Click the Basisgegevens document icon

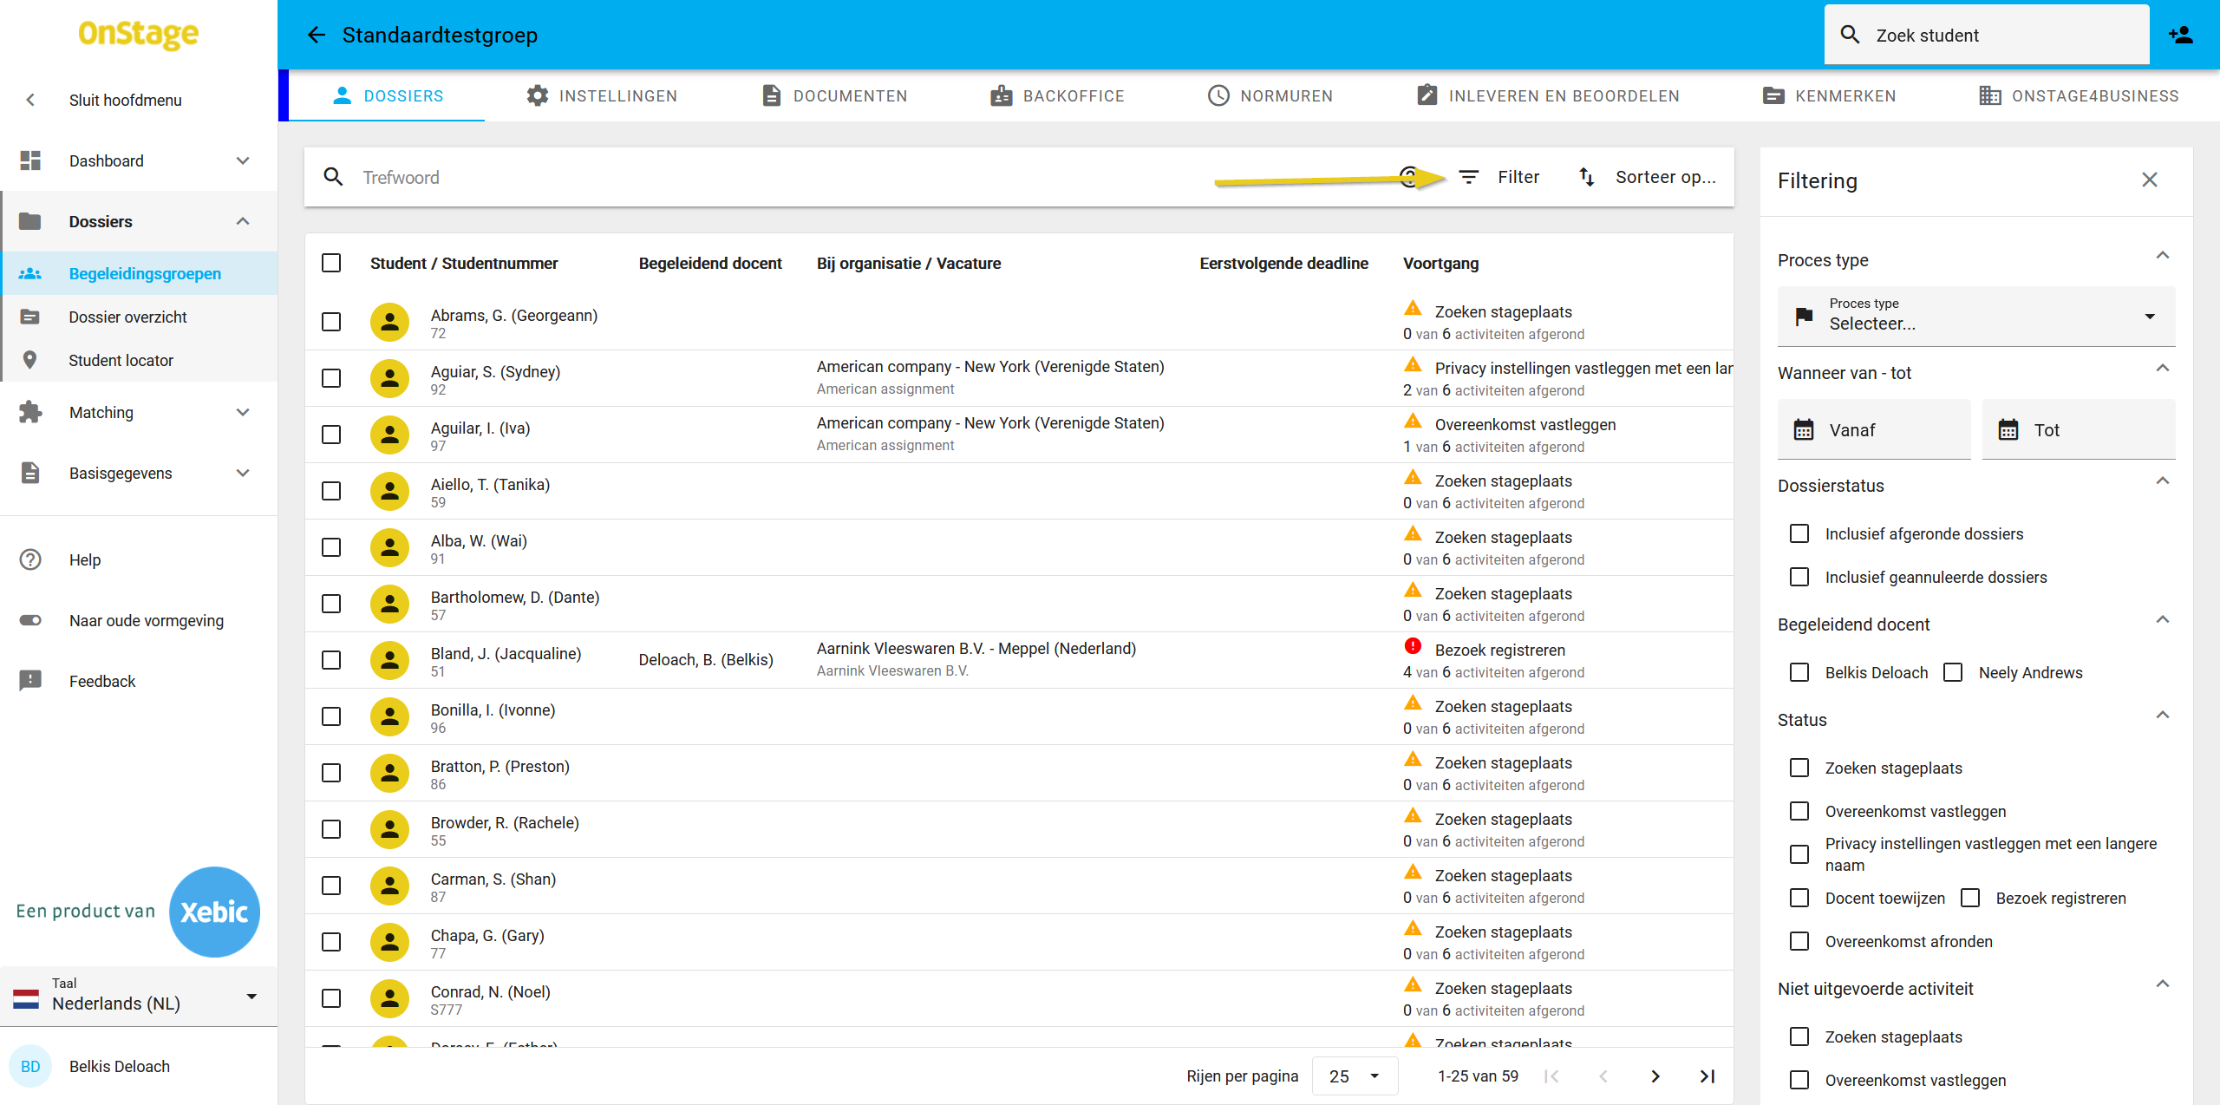[30, 473]
